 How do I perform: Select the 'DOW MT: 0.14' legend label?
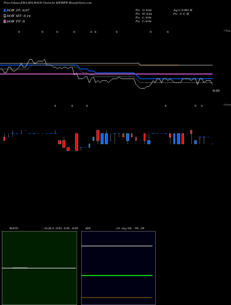(x=18, y=16)
